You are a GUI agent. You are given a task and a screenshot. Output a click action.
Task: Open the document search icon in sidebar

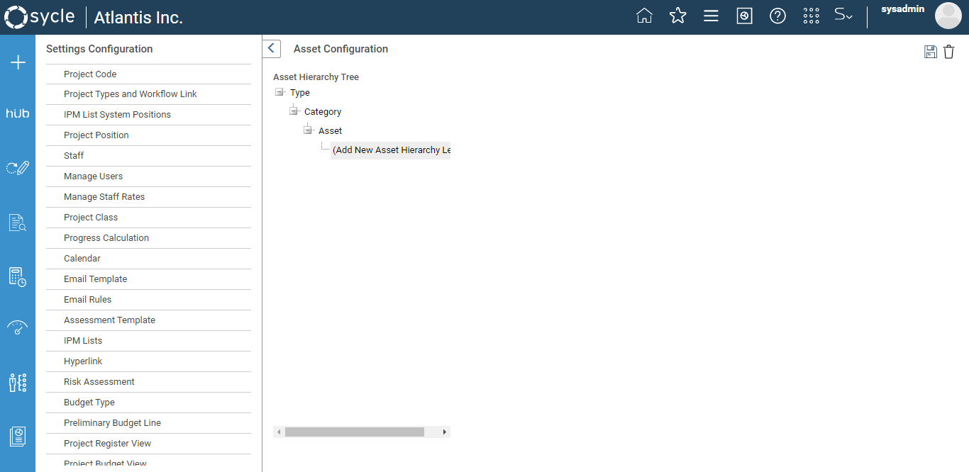(x=18, y=223)
